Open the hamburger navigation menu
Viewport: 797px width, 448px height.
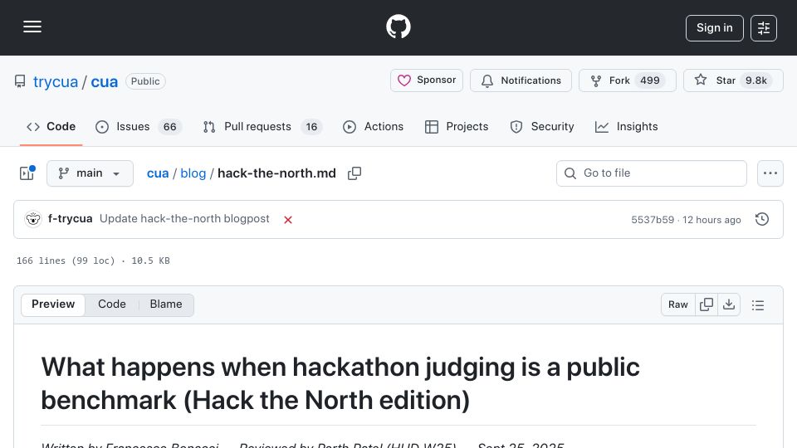click(x=32, y=27)
